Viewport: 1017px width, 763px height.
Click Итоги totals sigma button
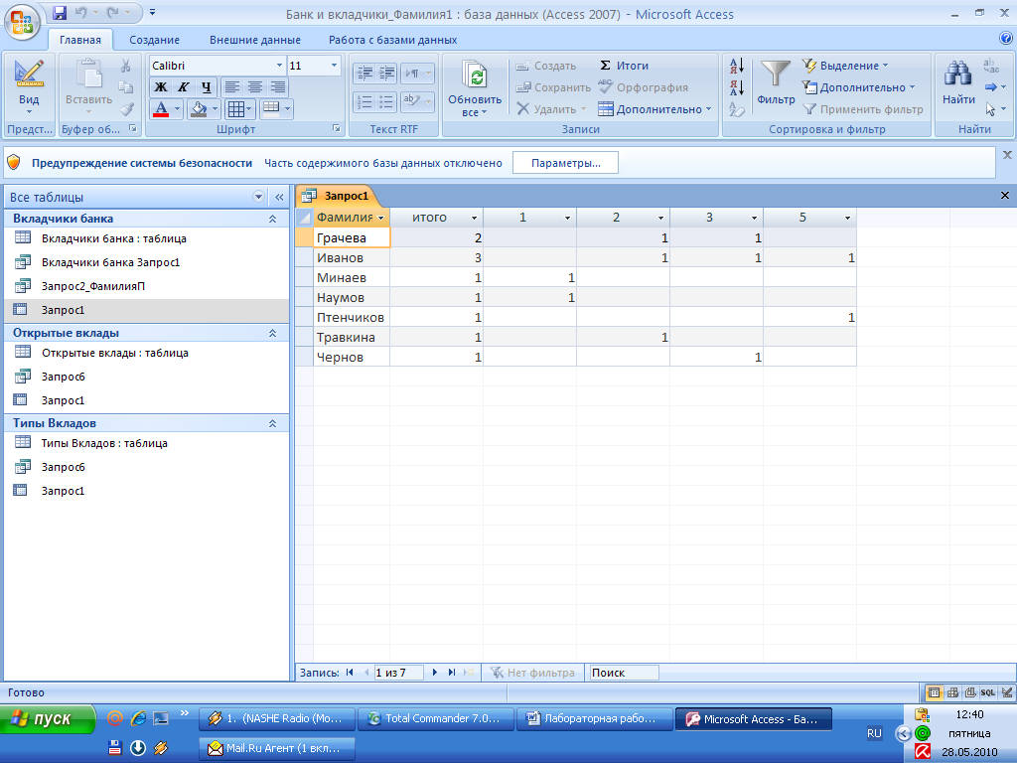624,66
